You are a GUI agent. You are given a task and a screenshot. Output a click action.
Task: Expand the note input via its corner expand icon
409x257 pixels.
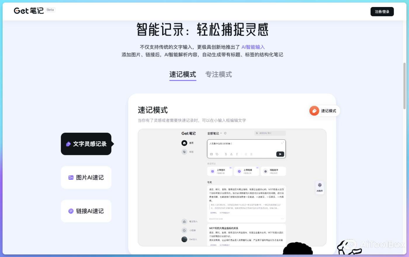[283, 143]
